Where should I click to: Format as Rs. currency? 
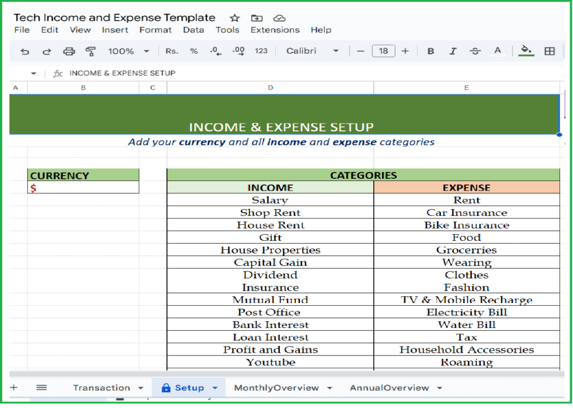coord(172,51)
